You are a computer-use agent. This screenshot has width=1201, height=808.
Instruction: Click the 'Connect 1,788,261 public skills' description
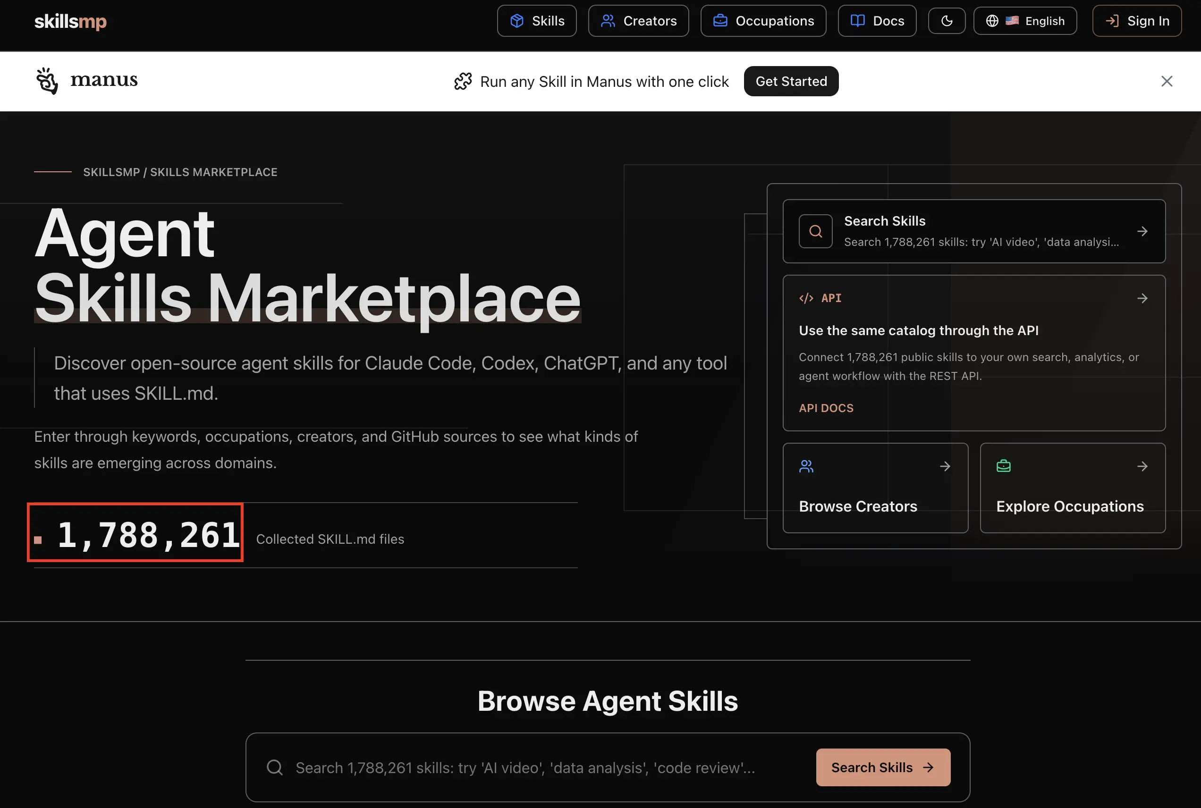pyautogui.click(x=969, y=366)
